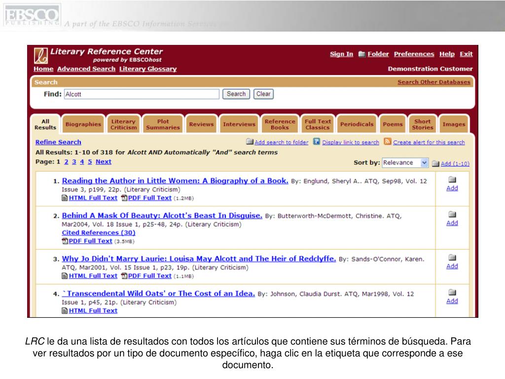Open PDF Full Text link for result 2
The image size is (505, 379).
[x=91, y=241]
